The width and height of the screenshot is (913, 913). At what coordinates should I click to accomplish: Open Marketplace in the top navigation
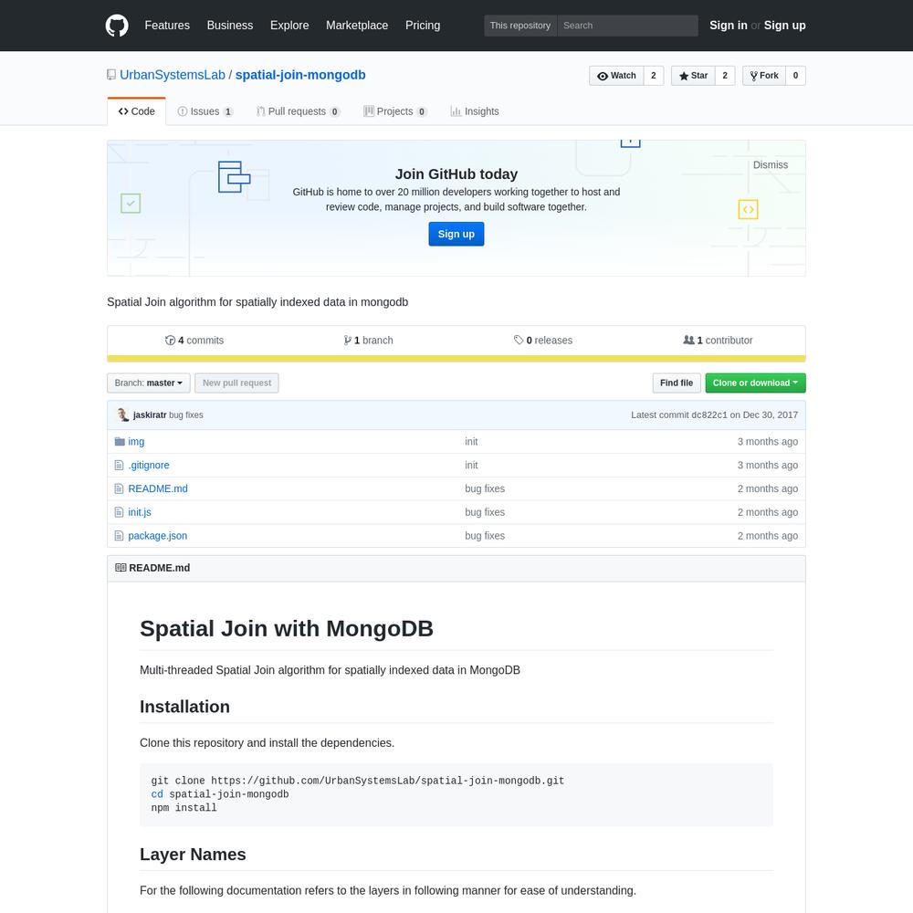(x=357, y=26)
